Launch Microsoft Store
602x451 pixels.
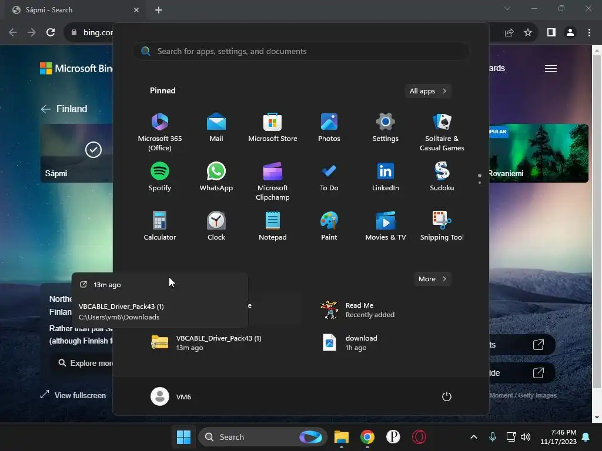[x=273, y=127]
